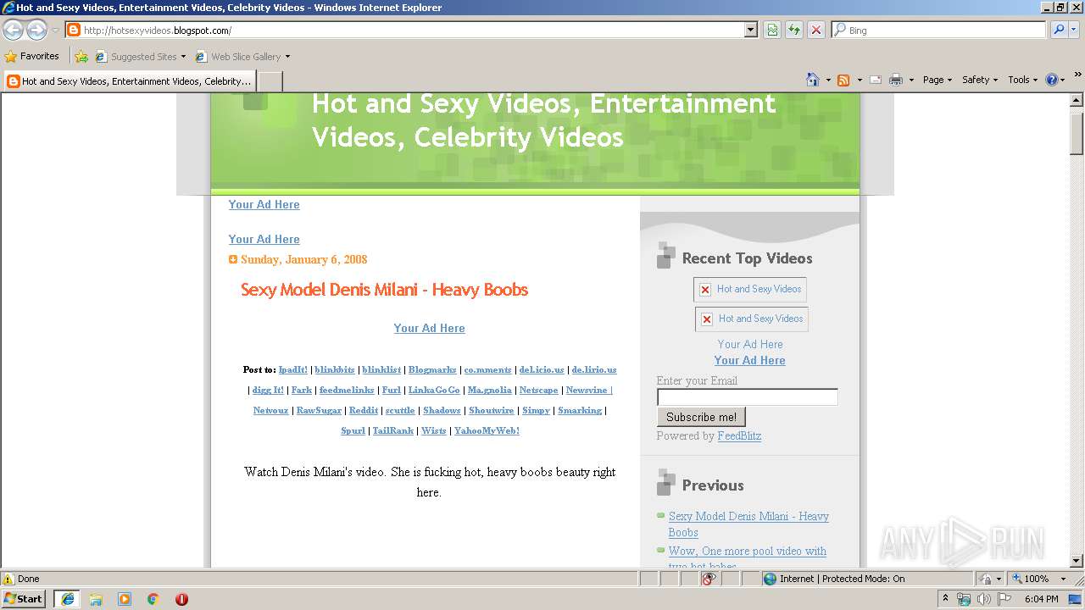Start search with the magnifier icon
This screenshot has width=1085, height=610.
click(x=1058, y=30)
